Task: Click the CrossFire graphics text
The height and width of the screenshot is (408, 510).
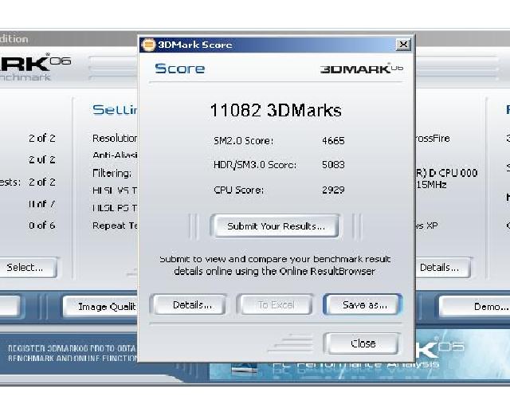Action: tap(433, 139)
